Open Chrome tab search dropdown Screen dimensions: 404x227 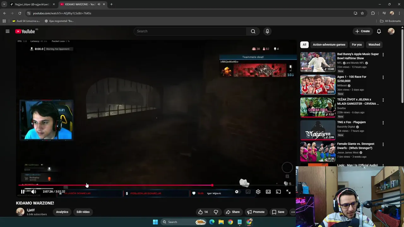4,4
